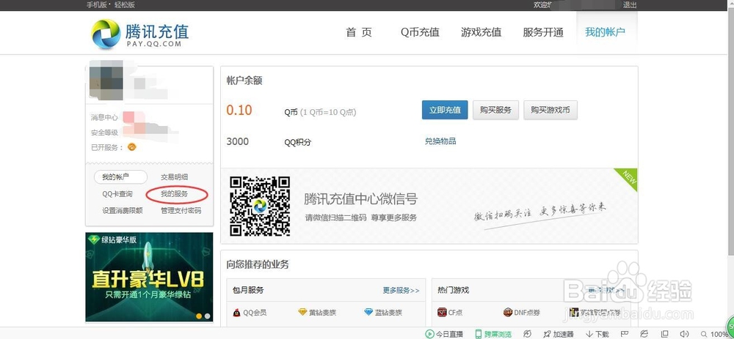
Task: Select 服务开通 in top navigation
Action: click(x=543, y=32)
